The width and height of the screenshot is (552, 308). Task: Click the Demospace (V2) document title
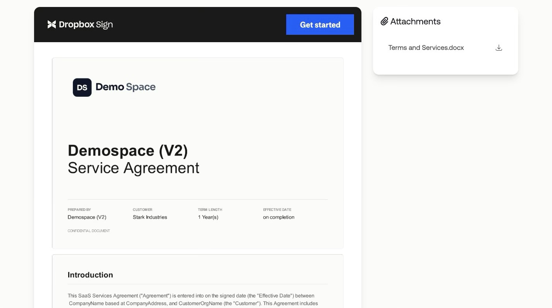128,151
